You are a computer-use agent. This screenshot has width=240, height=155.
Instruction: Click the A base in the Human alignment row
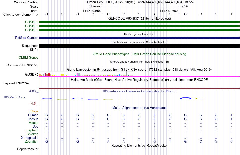pyautogui.click(x=154, y=115)
